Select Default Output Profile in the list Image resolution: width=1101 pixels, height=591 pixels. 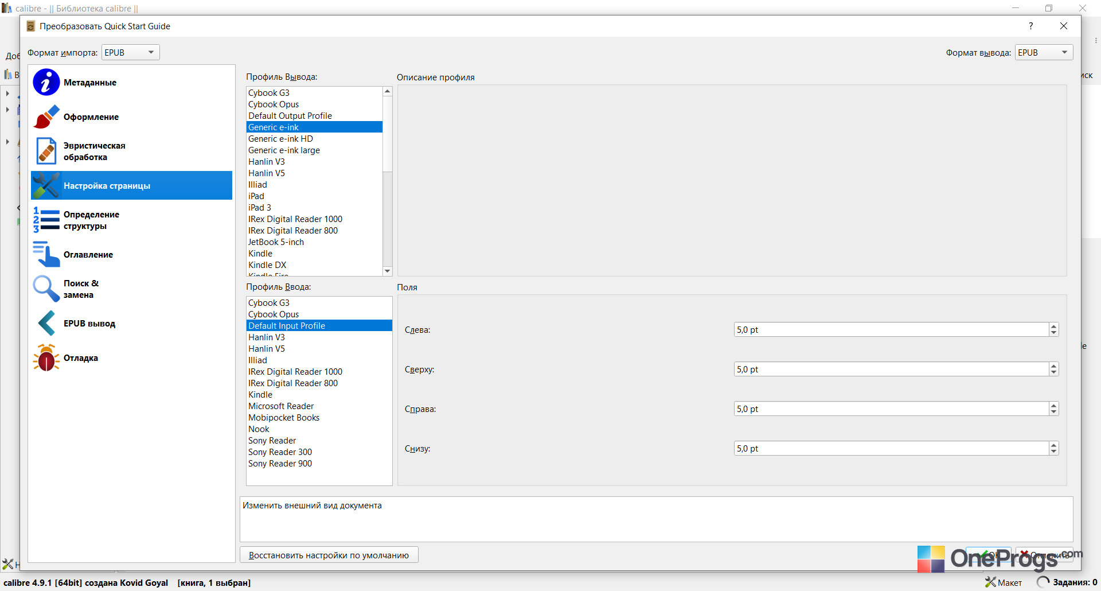pyautogui.click(x=314, y=115)
